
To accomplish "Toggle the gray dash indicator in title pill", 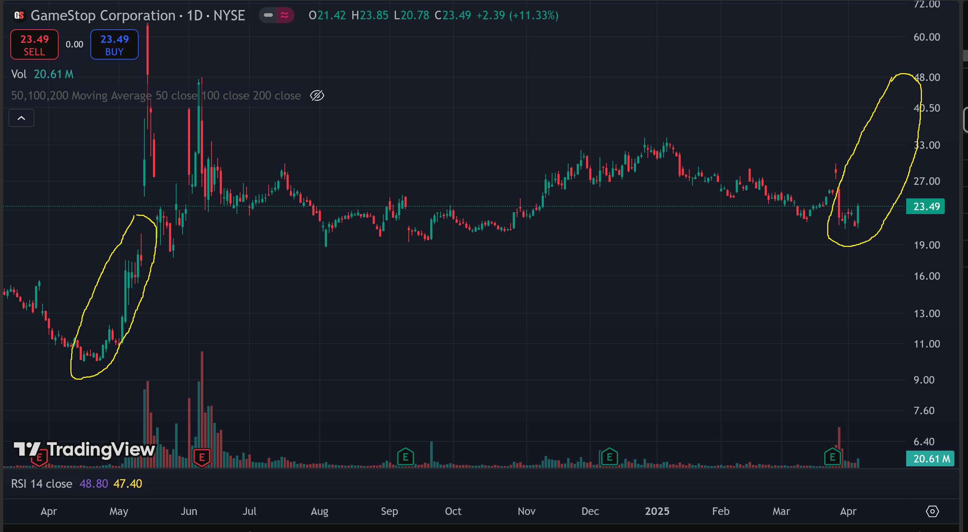I will pos(268,15).
